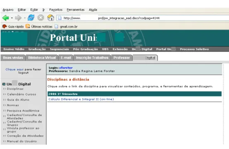This screenshot has width=229, height=149.
Task: Focus the URL address field
Action: [143, 18]
